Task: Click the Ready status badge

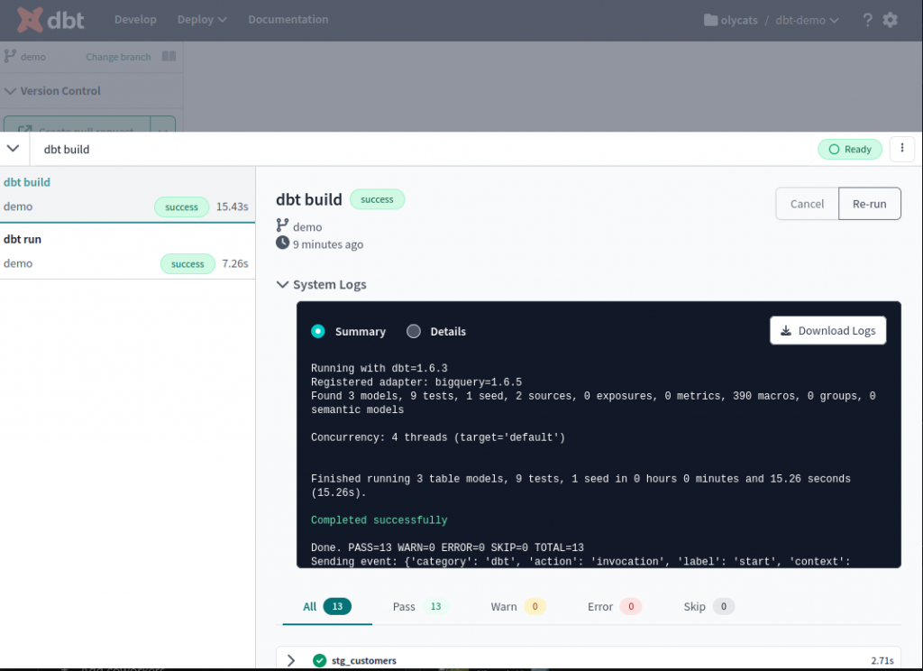Action: [x=849, y=149]
